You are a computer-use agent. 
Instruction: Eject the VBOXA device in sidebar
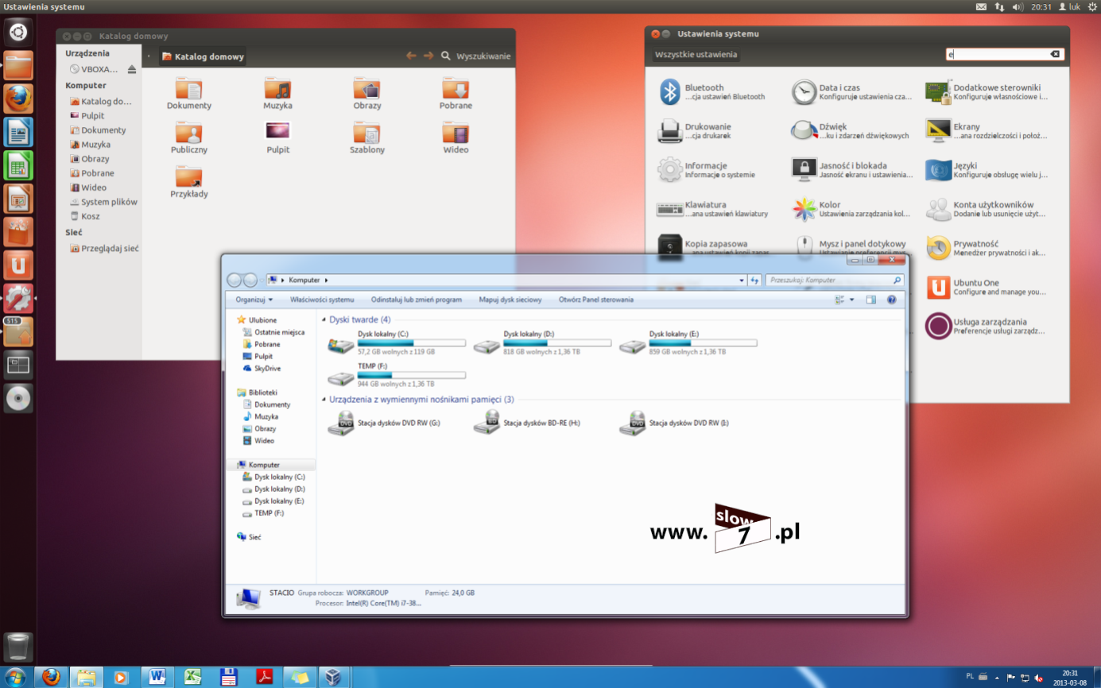pos(132,69)
